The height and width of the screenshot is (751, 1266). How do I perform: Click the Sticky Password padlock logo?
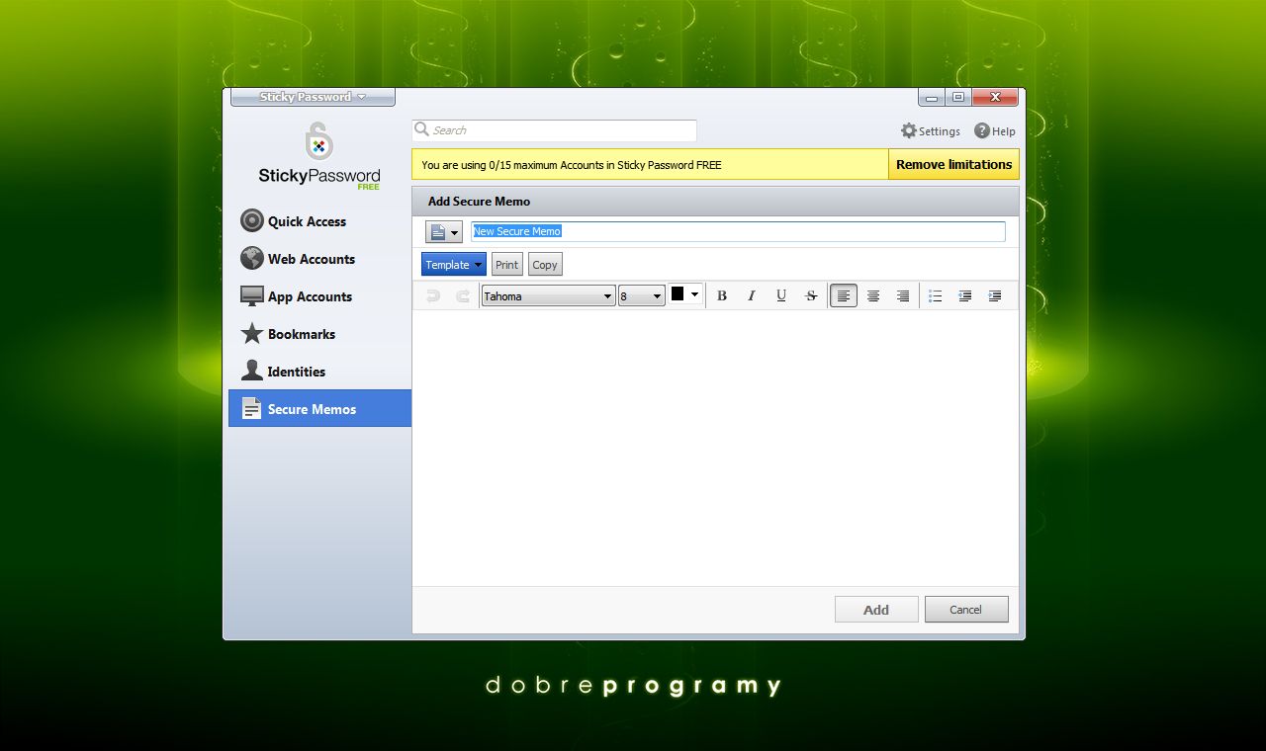click(x=317, y=141)
